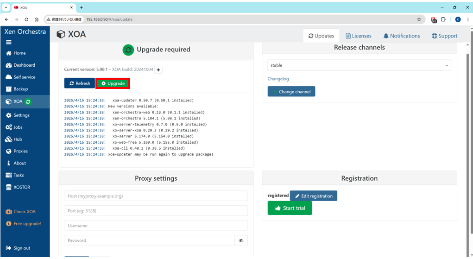
Task: Open Proxies from the sidebar
Action: tap(20, 151)
